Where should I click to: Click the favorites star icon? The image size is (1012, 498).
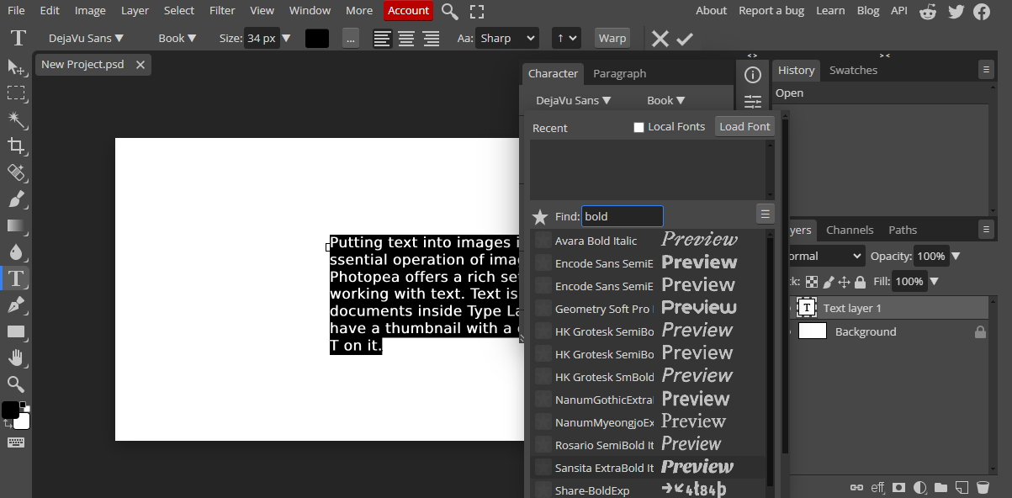pos(540,217)
